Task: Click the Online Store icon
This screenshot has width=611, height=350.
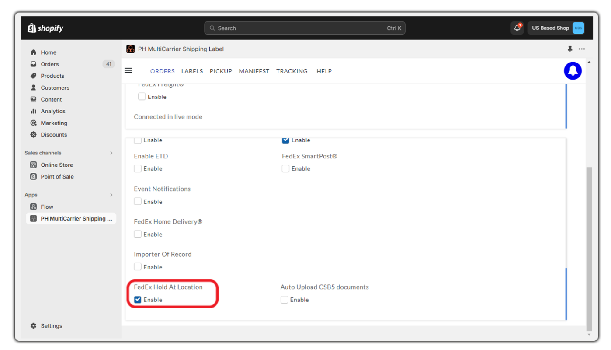Action: click(x=33, y=165)
